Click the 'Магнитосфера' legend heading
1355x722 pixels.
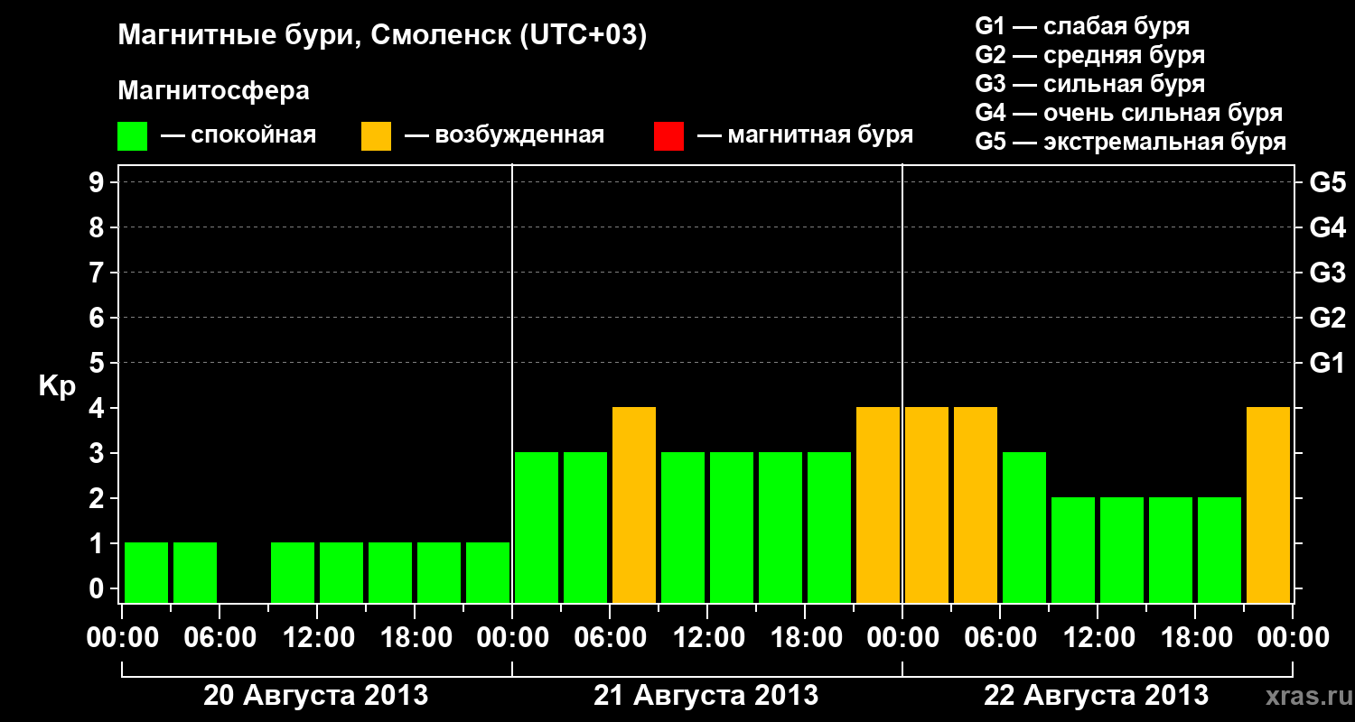214,91
